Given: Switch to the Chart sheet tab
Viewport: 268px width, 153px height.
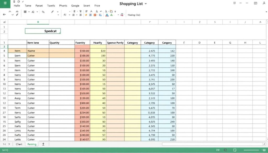Looking at the screenshot, I should click(x=19, y=144).
